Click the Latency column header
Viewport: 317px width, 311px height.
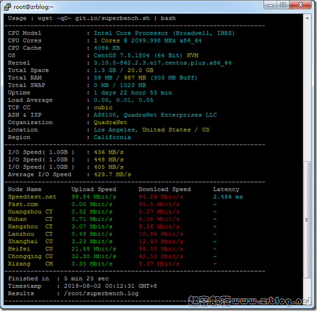pos(226,189)
